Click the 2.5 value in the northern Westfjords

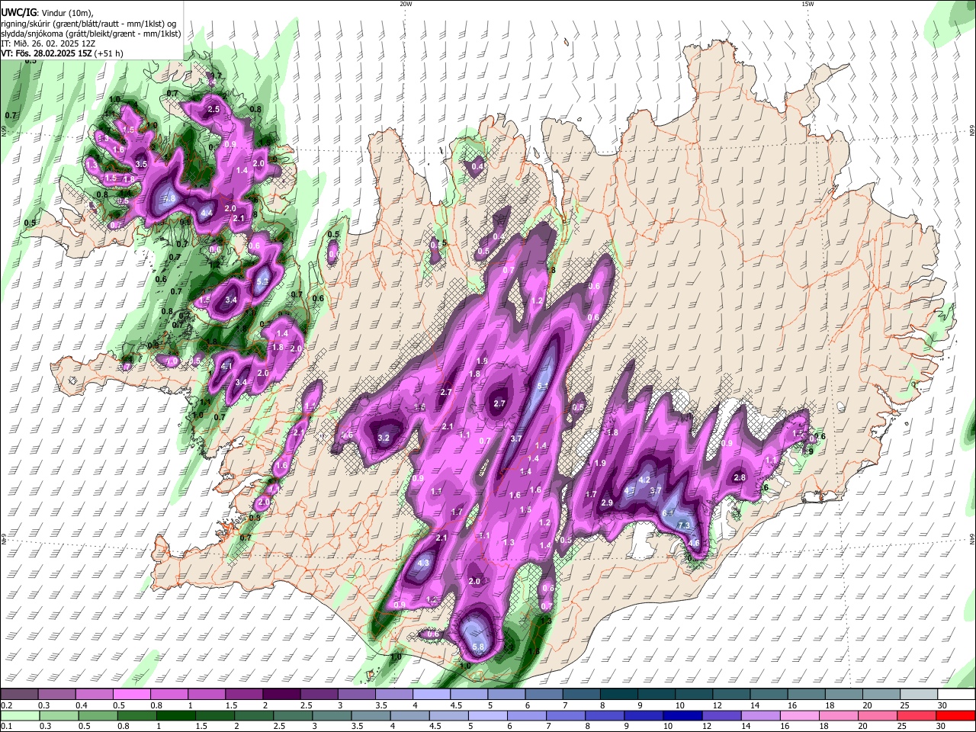(213, 110)
